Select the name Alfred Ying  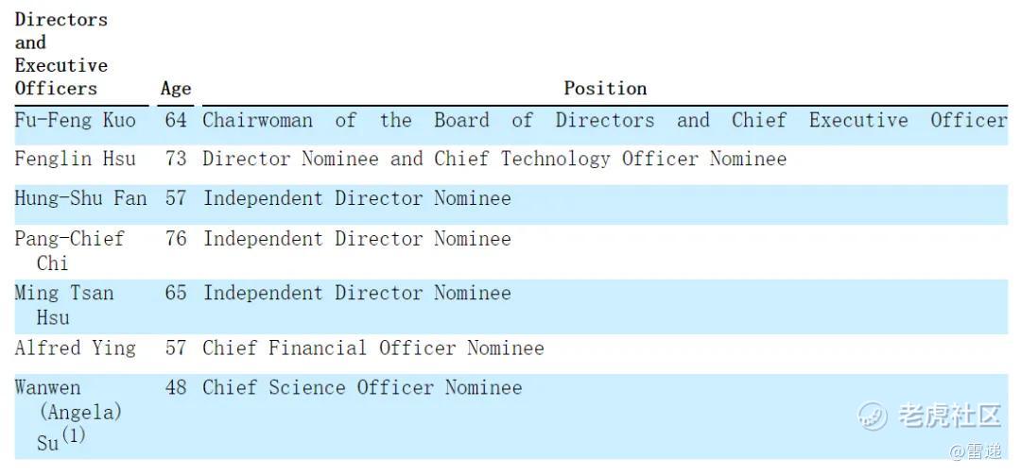click(75, 348)
